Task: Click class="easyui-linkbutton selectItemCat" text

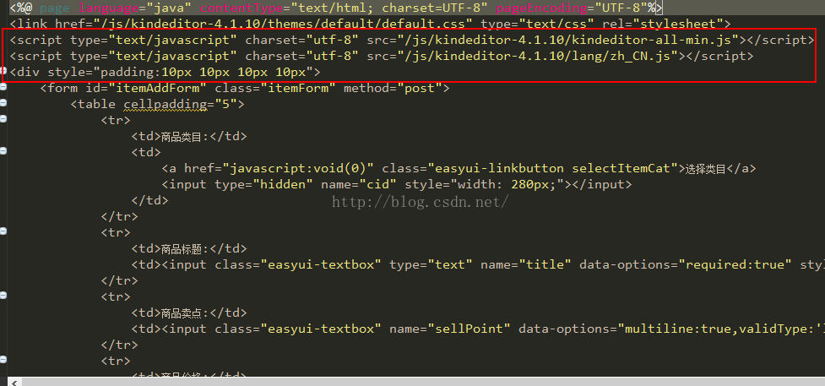Action: 529,169
